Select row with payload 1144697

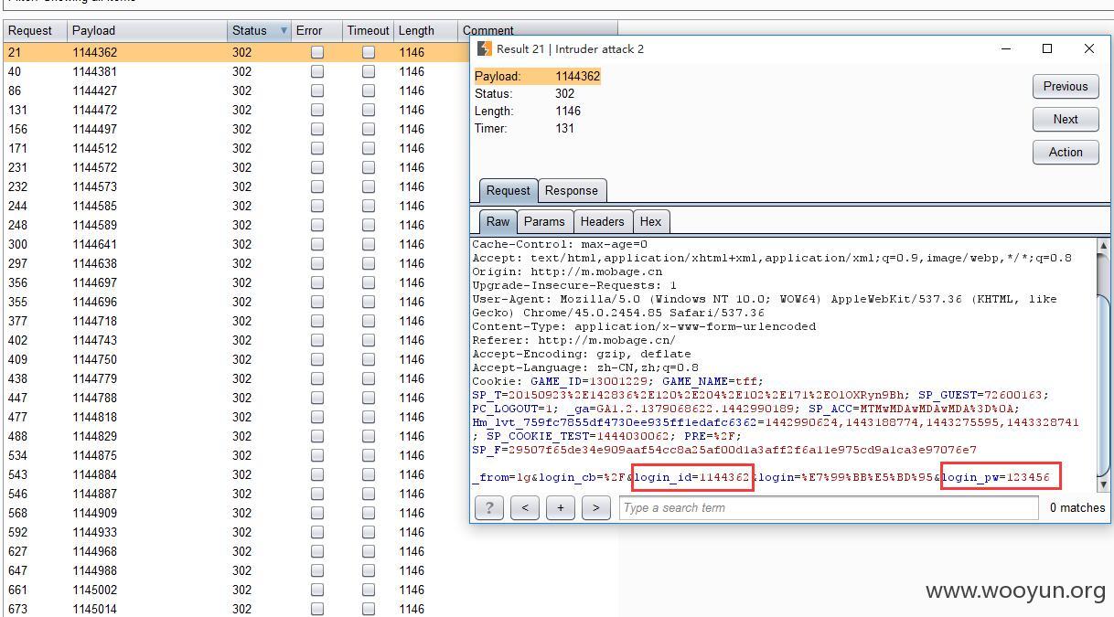(236, 282)
